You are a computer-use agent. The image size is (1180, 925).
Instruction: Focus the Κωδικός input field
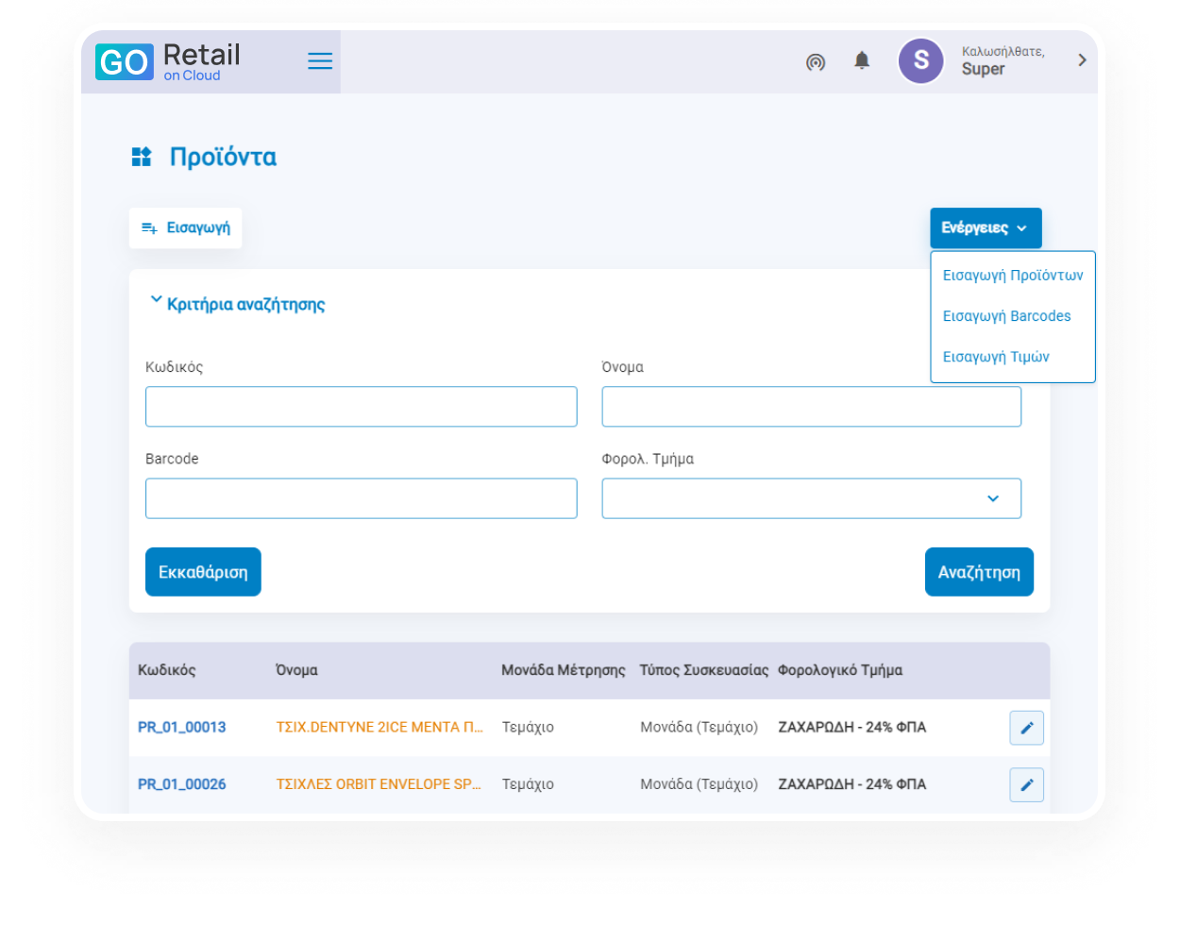[x=361, y=407]
